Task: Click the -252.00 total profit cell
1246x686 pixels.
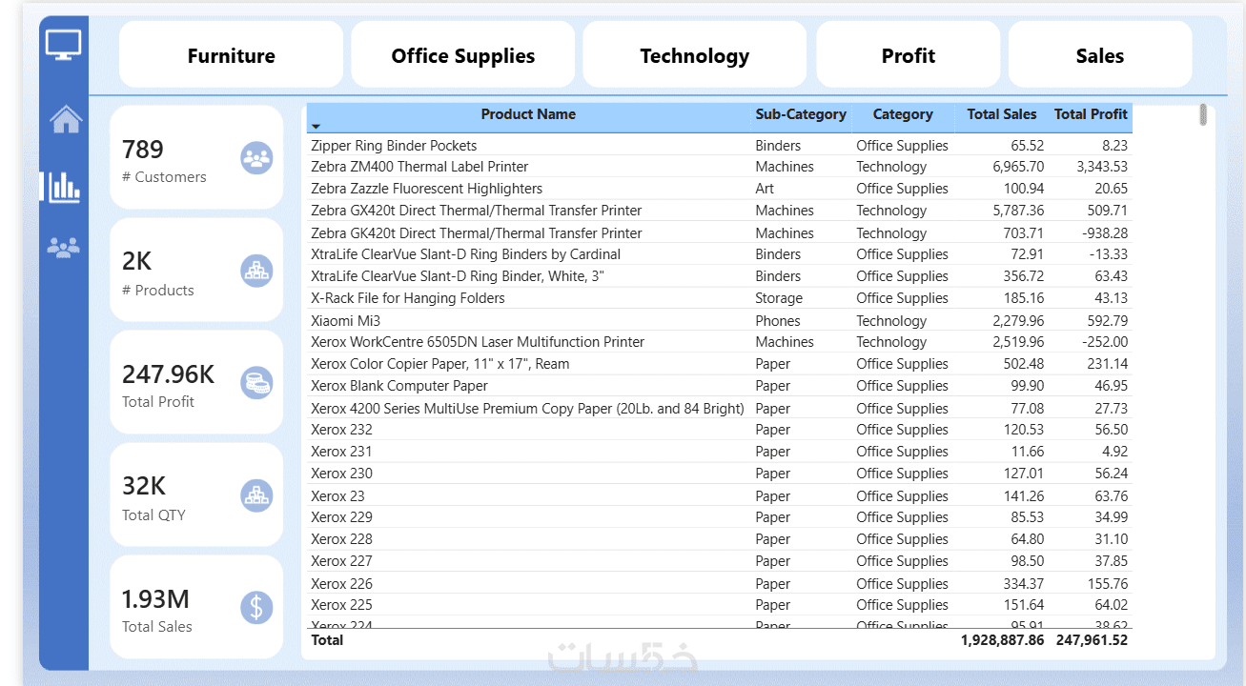Action: [x=1105, y=342]
